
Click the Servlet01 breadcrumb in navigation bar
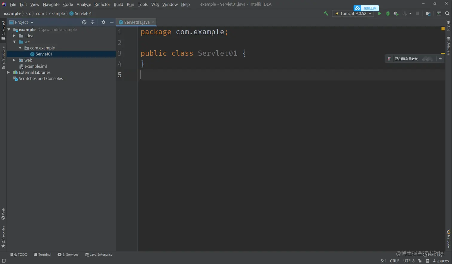(x=80, y=13)
